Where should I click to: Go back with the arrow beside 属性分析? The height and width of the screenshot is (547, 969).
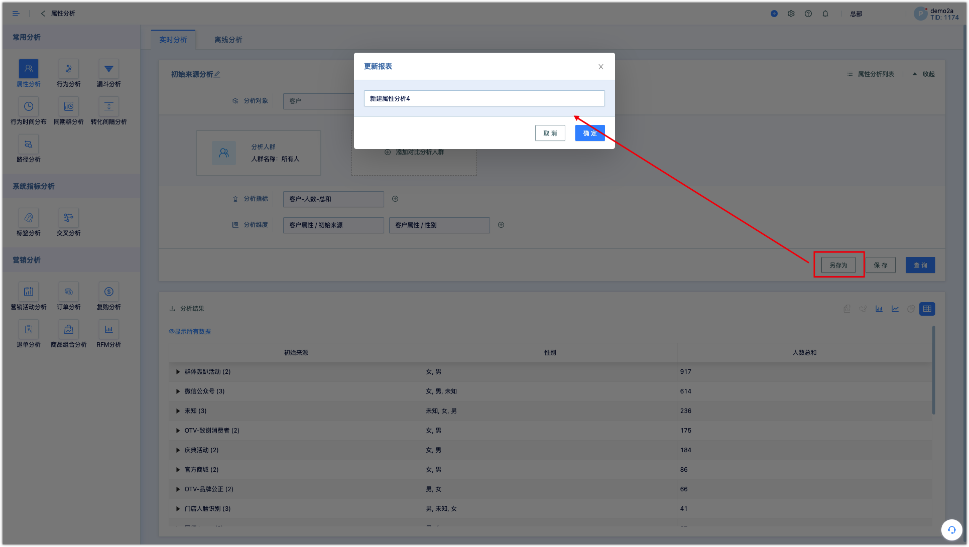pos(43,14)
